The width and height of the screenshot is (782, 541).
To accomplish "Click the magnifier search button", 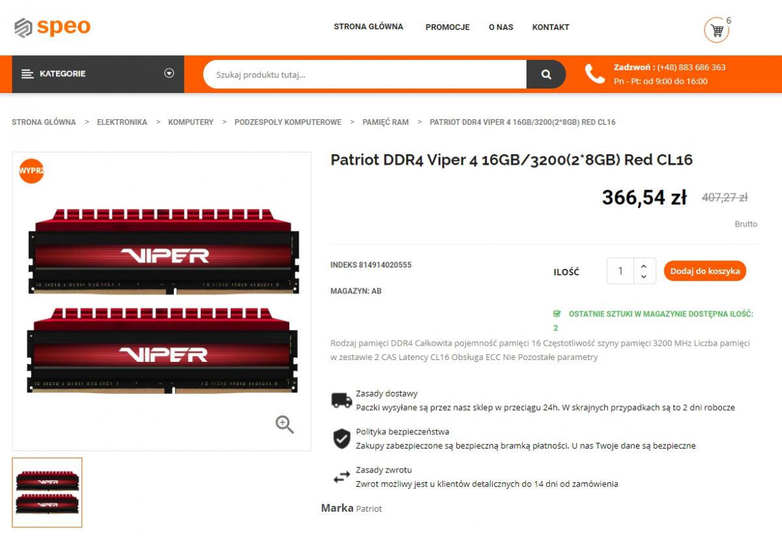I will tap(546, 74).
